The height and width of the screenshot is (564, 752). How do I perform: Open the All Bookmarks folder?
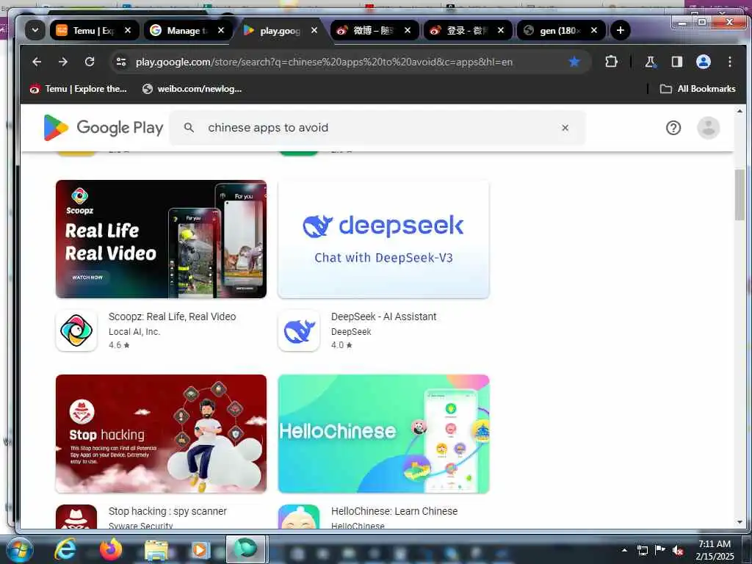698,89
